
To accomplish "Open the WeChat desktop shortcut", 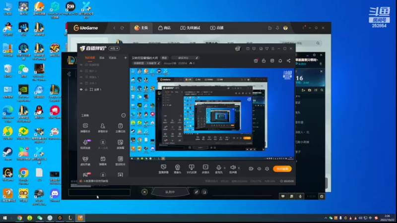I will pos(23,71).
